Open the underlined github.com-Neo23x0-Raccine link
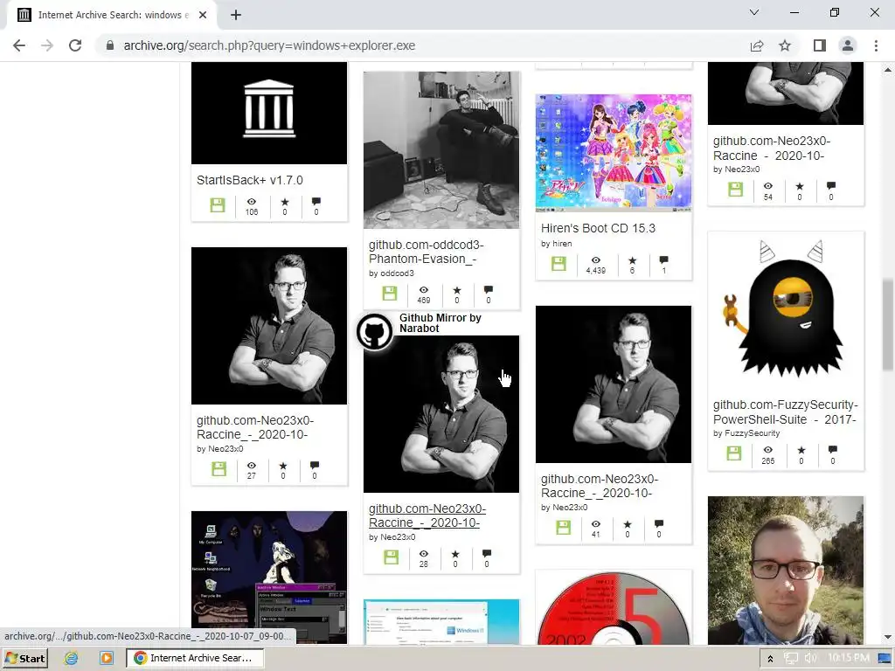The image size is (895, 671). coord(427,515)
